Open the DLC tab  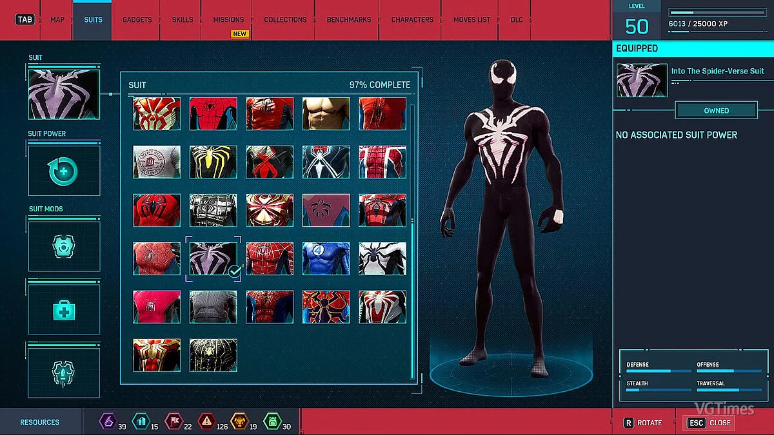pos(517,20)
